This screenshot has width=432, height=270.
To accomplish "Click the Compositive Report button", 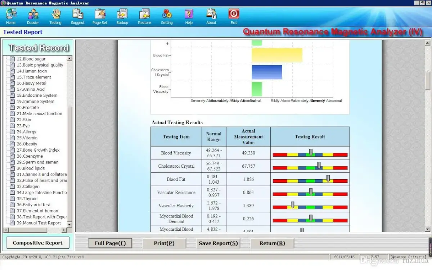I will click(x=38, y=243).
